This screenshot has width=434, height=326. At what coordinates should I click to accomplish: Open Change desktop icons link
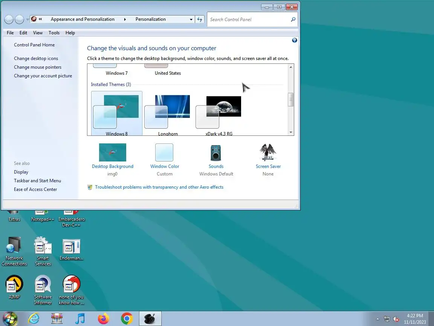pyautogui.click(x=36, y=58)
